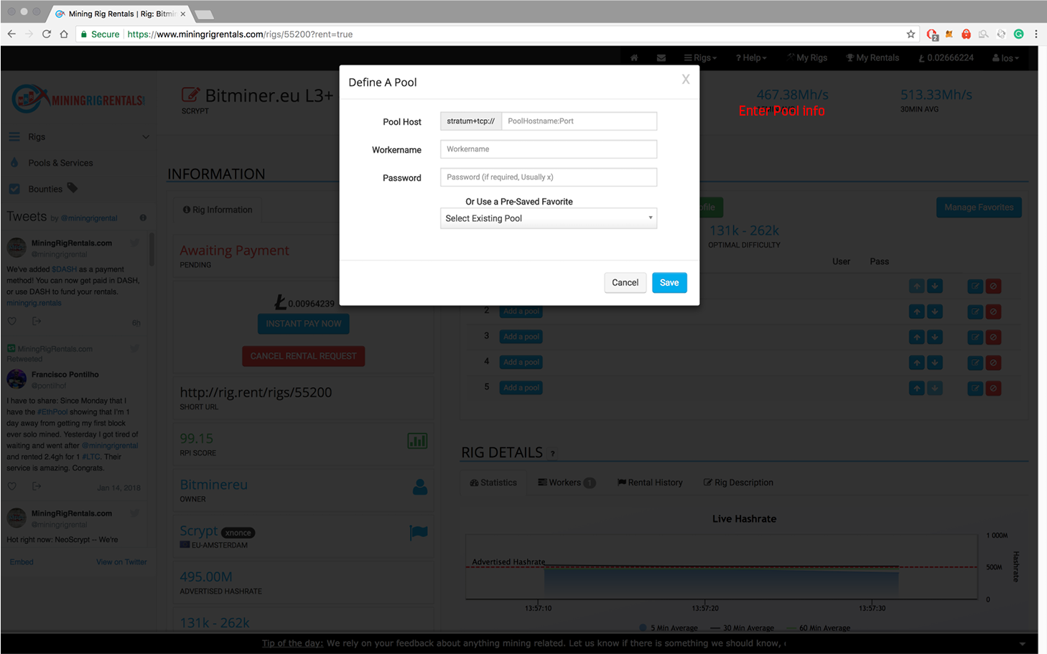Toggle the 5 Min Average chart legend
Image resolution: width=1047 pixels, height=654 pixels.
click(668, 628)
